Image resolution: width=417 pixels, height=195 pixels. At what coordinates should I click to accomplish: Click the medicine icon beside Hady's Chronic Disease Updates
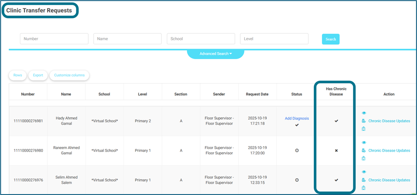point(364,121)
